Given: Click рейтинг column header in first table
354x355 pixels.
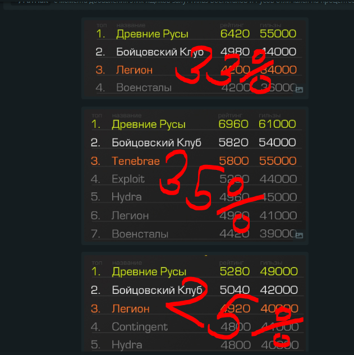Looking at the screenshot, I should pos(232,25).
